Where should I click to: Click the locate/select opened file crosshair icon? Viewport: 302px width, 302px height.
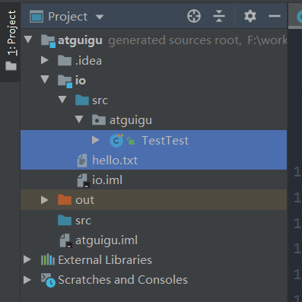(194, 16)
